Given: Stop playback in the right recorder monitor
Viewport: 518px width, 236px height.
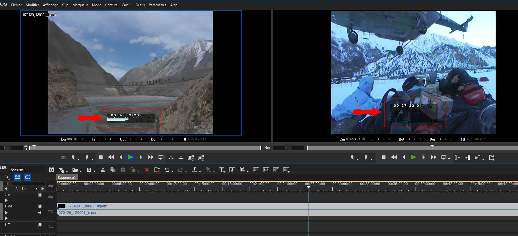Looking at the screenshot, I should [384, 157].
